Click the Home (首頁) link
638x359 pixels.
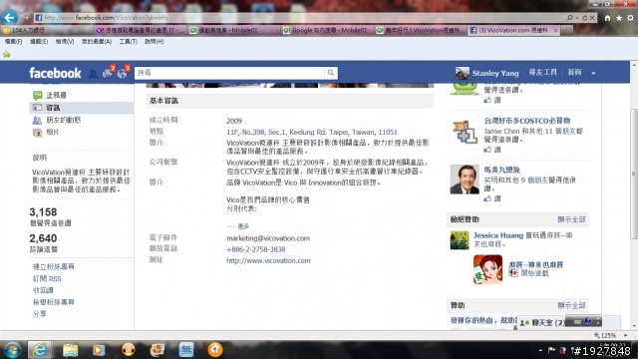[574, 73]
